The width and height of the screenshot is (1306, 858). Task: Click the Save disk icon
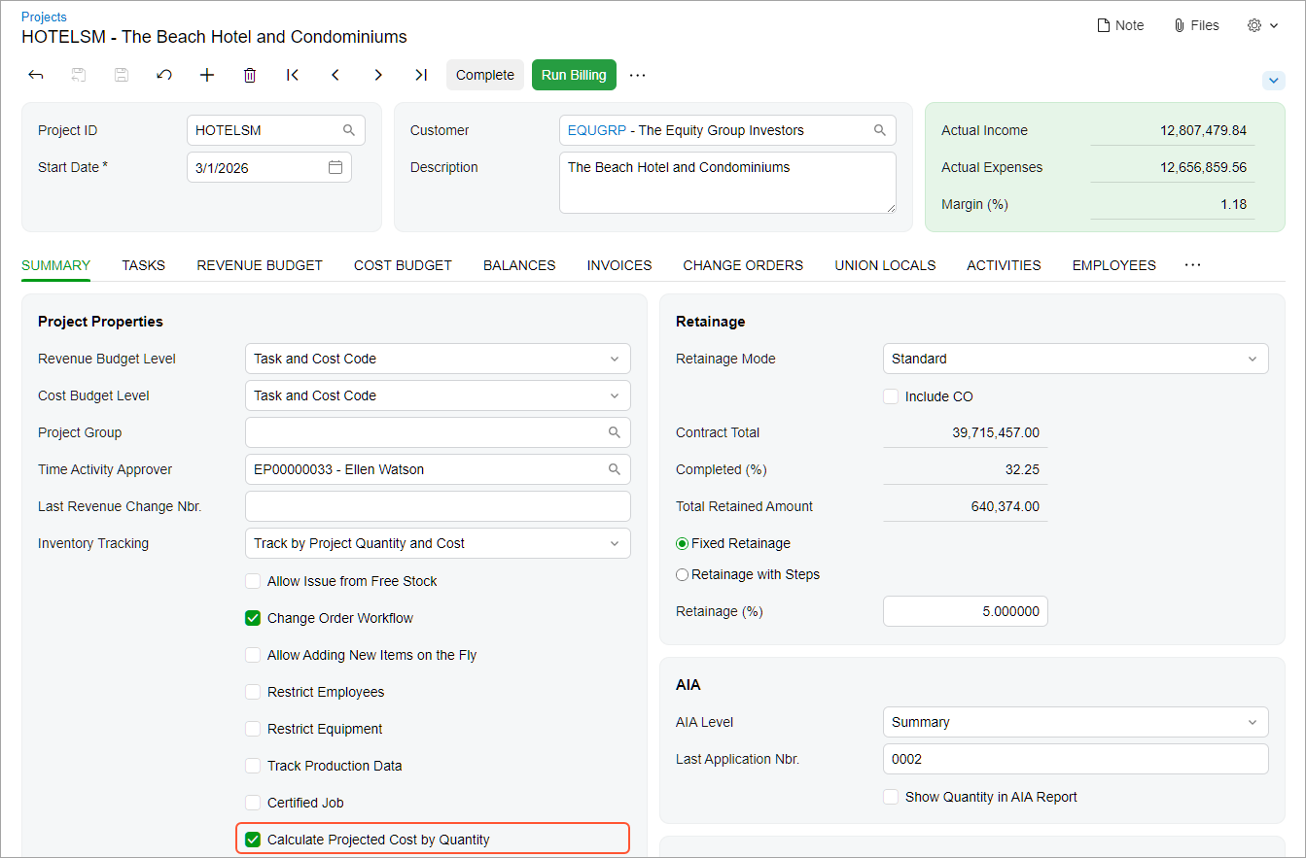(x=122, y=75)
